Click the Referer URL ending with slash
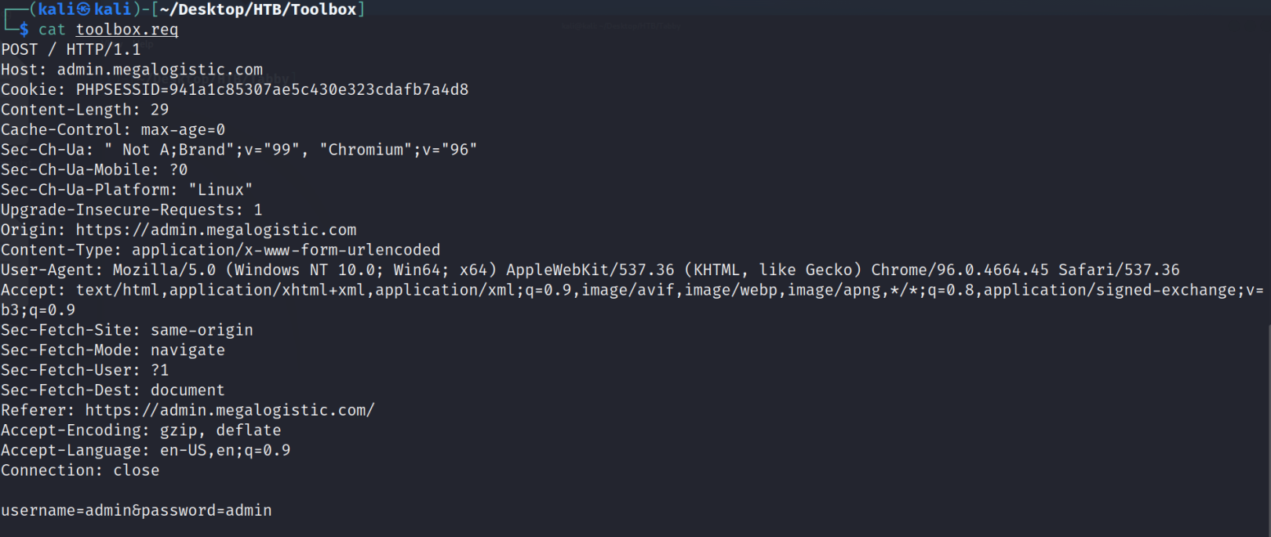Image resolution: width=1271 pixels, height=537 pixels. pyautogui.click(x=229, y=410)
